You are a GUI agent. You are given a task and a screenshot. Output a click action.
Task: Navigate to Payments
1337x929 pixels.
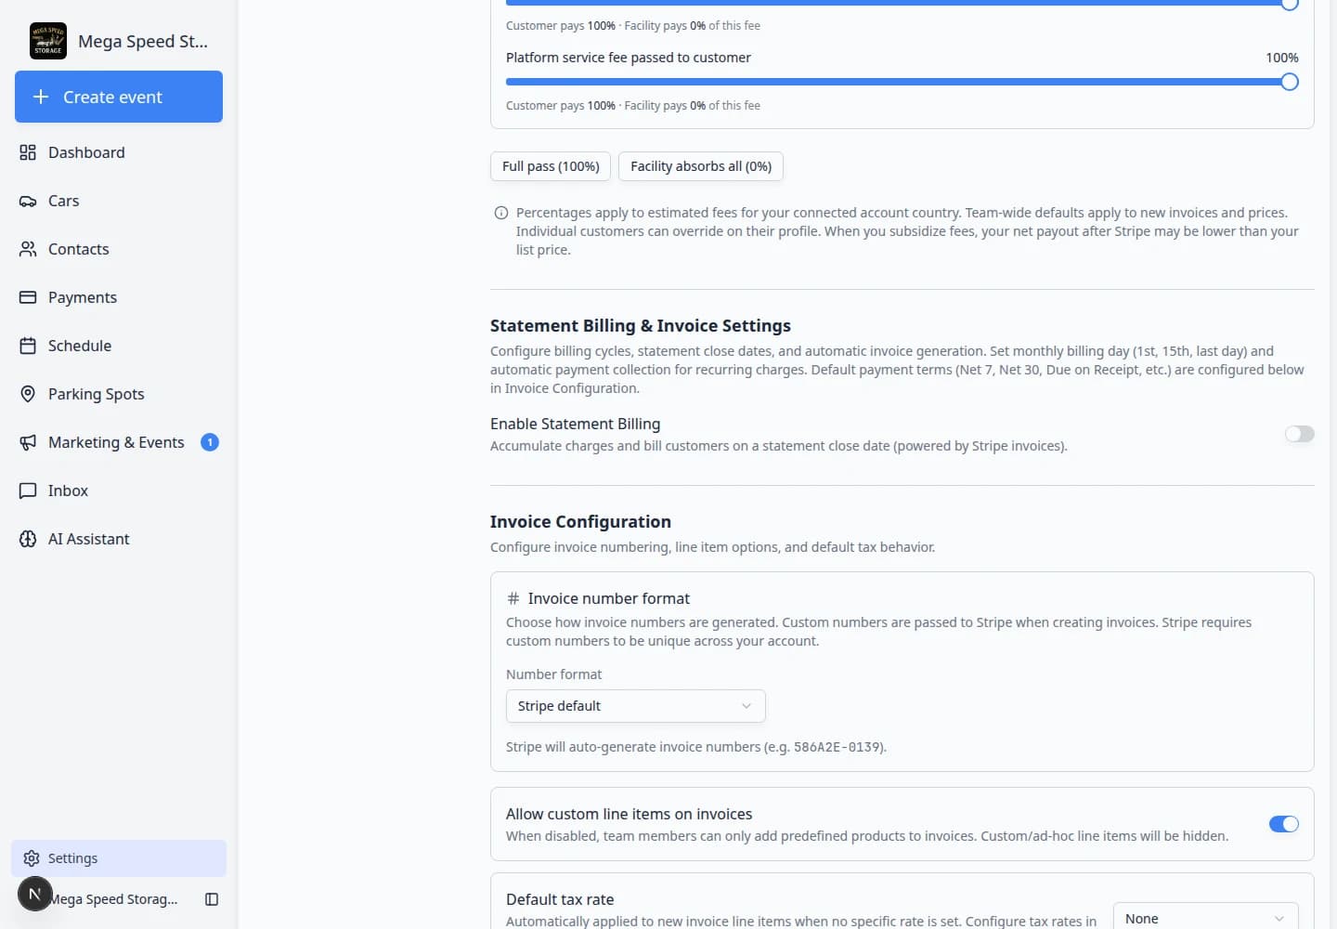(119, 297)
